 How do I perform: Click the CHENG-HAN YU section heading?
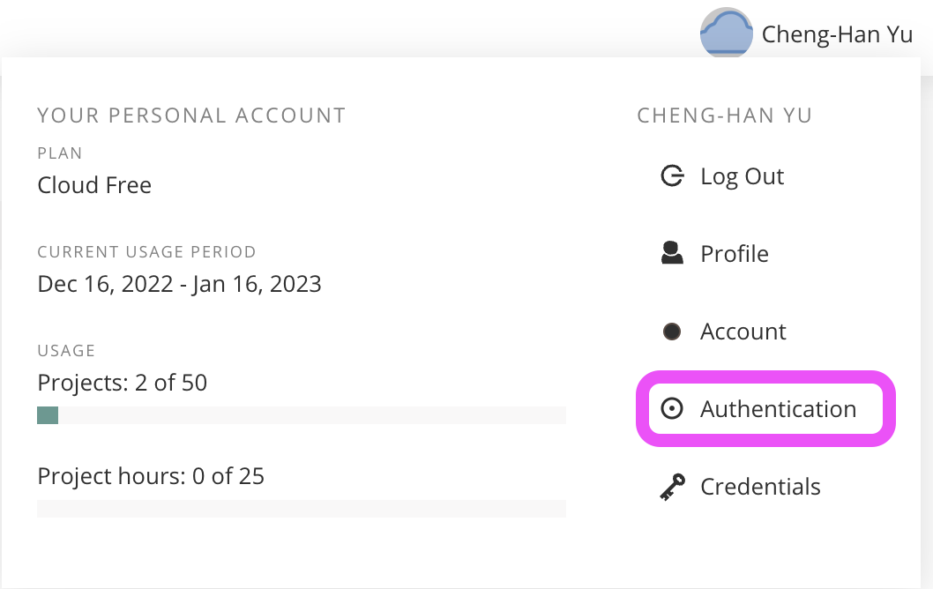pyautogui.click(x=724, y=116)
